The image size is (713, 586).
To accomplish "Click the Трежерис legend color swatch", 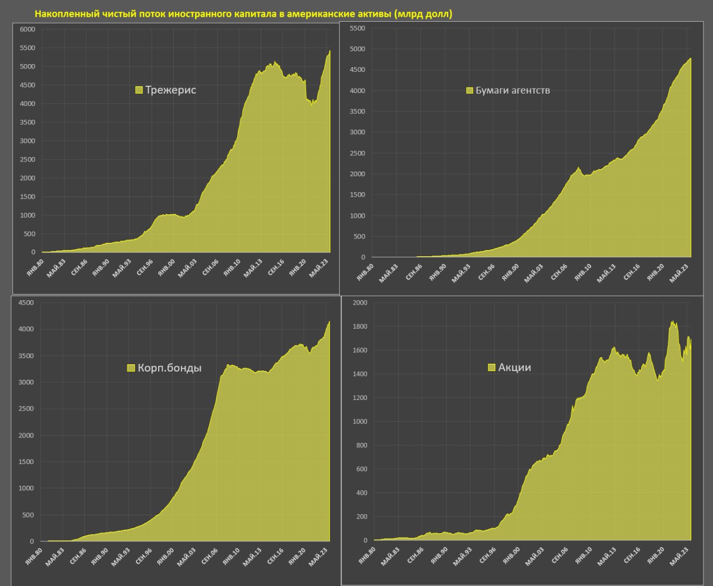I will click(x=139, y=90).
